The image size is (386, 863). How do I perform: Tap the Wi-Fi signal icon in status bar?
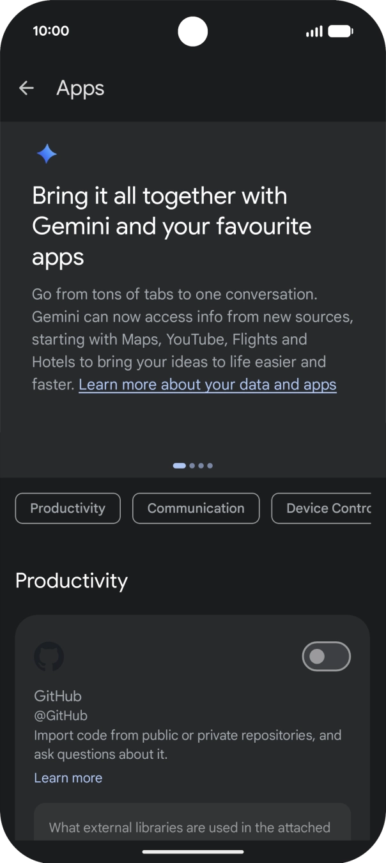pos(313,30)
